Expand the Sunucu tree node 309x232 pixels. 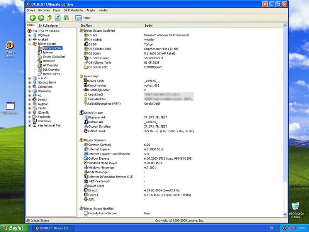30,78
